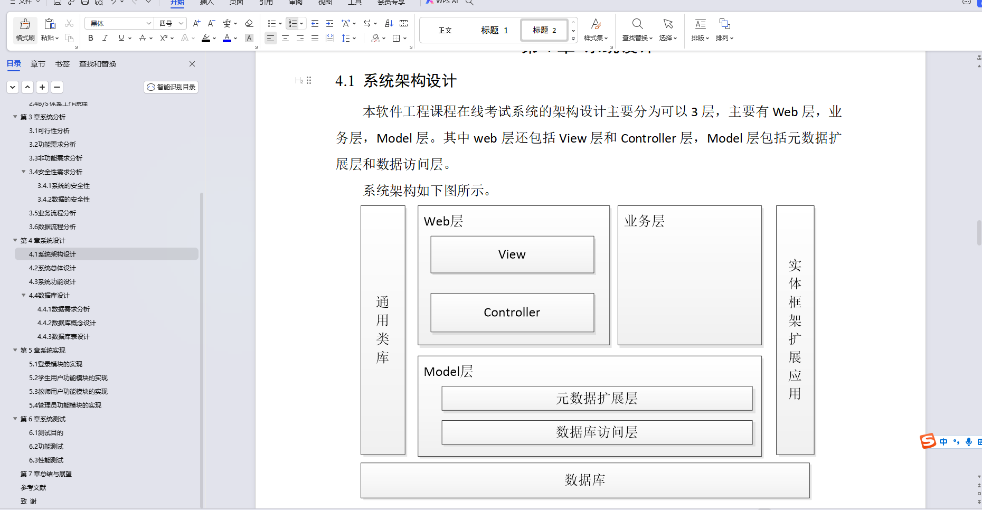The image size is (982, 510).
Task: Switch to the 插入 ribbon tab
Action: pyautogui.click(x=206, y=3)
